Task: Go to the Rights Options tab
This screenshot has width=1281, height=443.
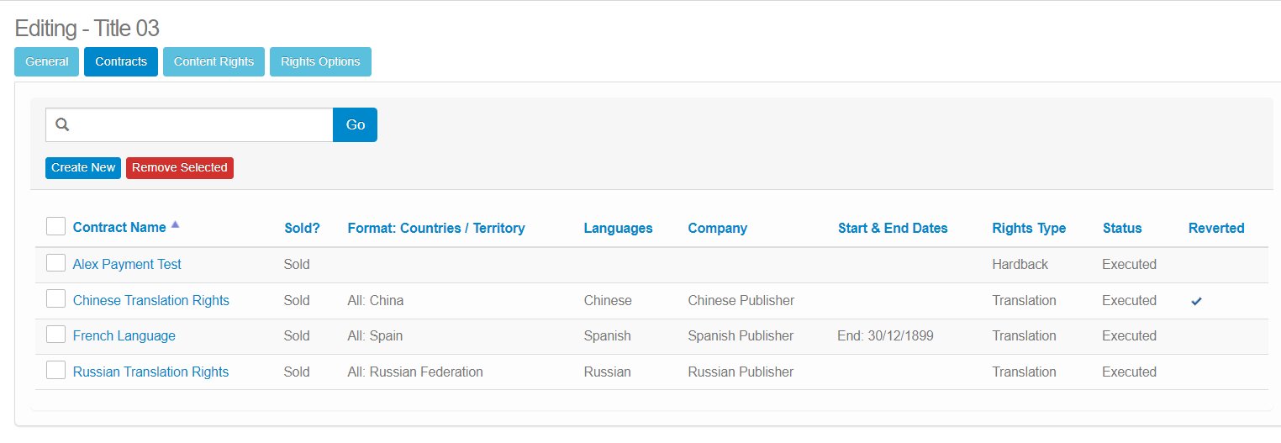Action: tap(320, 61)
